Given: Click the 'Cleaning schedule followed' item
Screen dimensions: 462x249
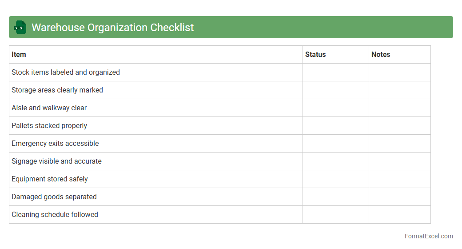Looking at the screenshot, I should tap(55, 214).
